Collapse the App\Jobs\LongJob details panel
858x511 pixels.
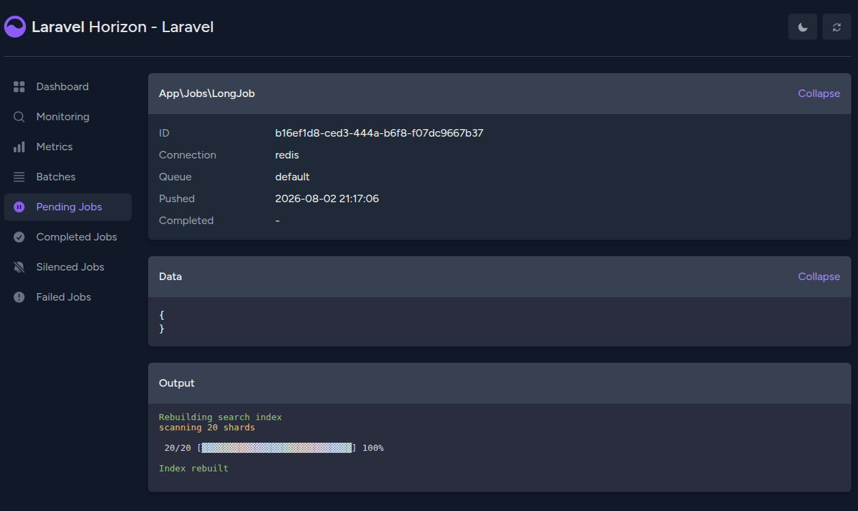click(819, 94)
